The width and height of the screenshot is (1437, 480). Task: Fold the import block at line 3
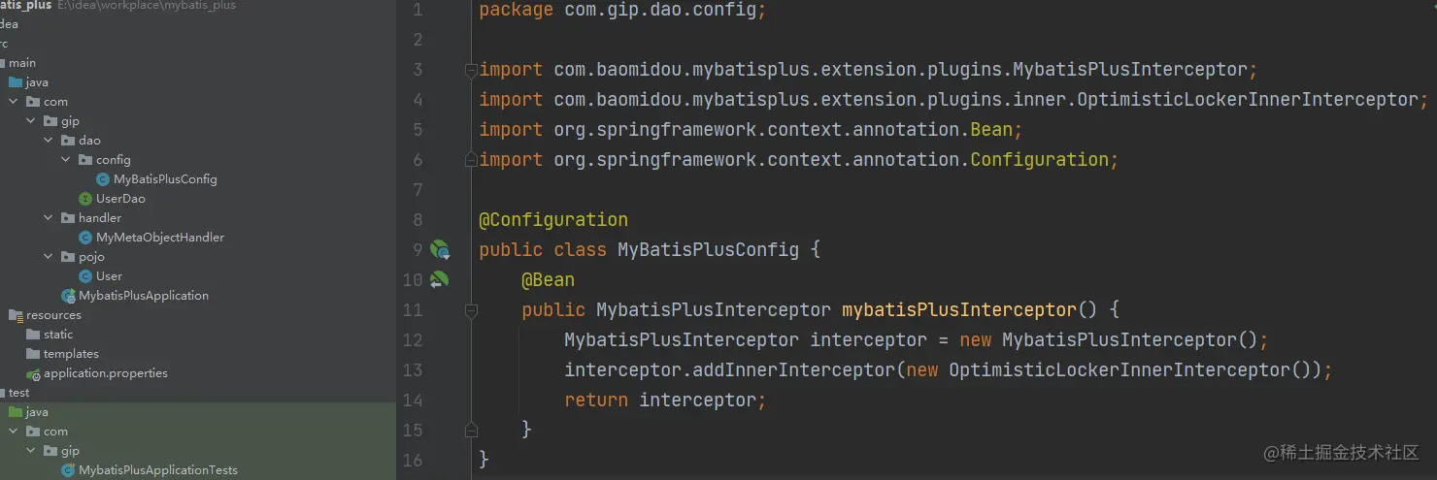[471, 70]
